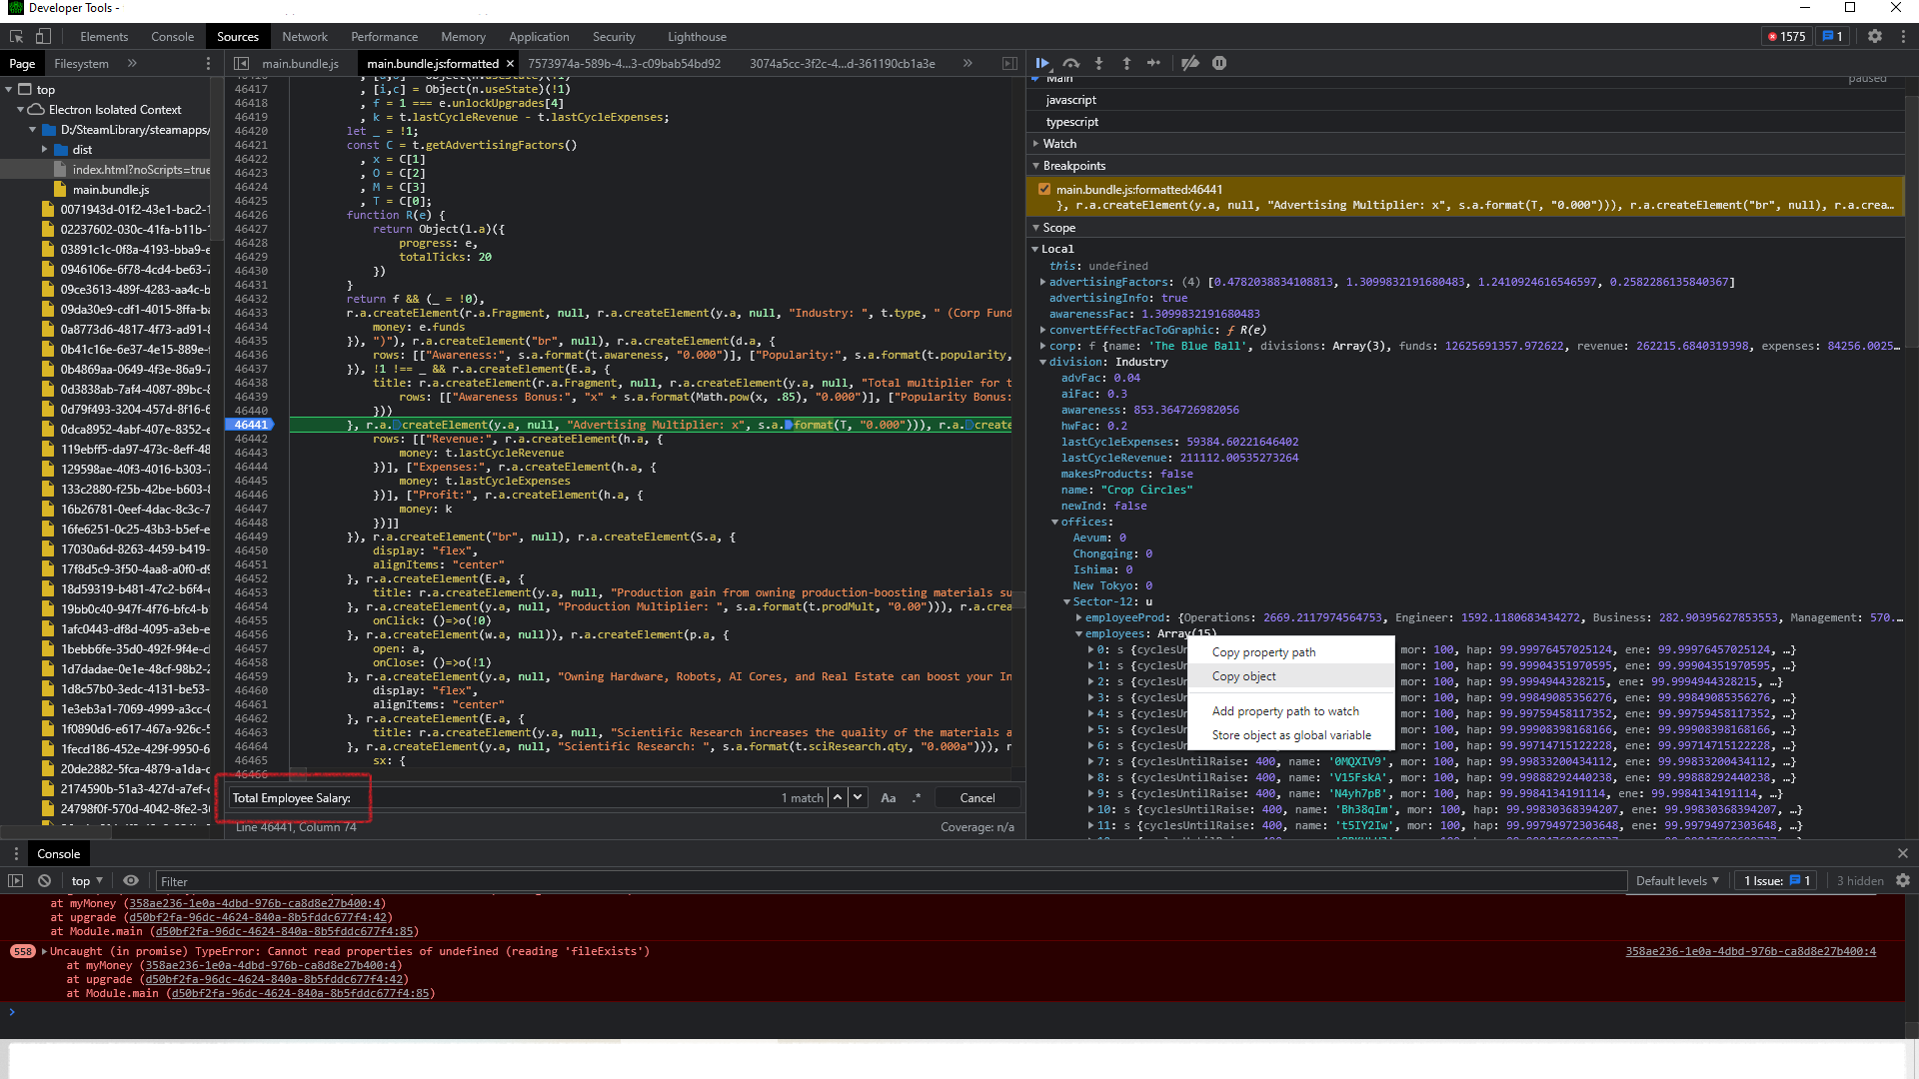Select main.bundle.js in the file tree

[x=110, y=190]
